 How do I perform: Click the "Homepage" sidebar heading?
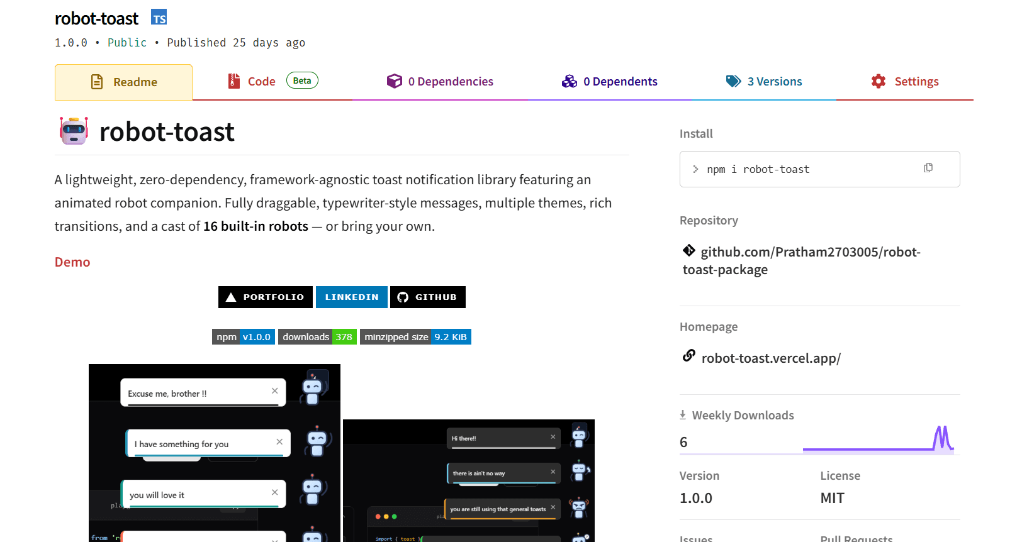(709, 327)
